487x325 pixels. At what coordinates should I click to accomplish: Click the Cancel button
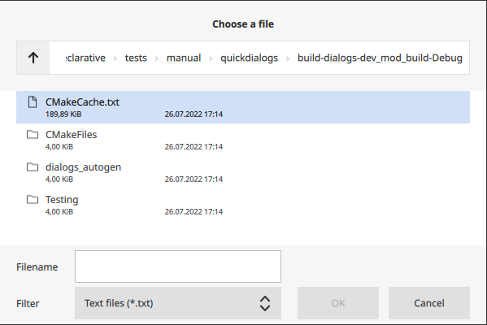pos(429,303)
